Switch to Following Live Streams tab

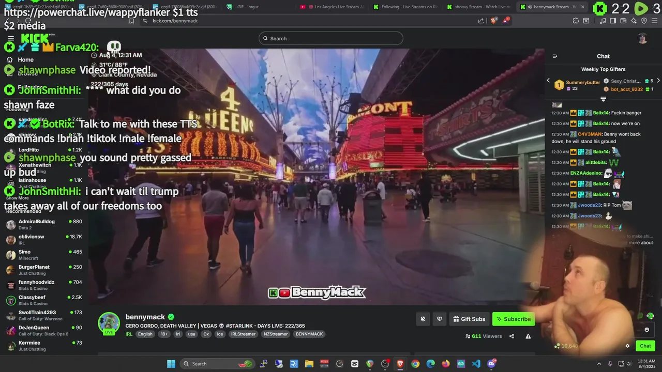coord(405,7)
